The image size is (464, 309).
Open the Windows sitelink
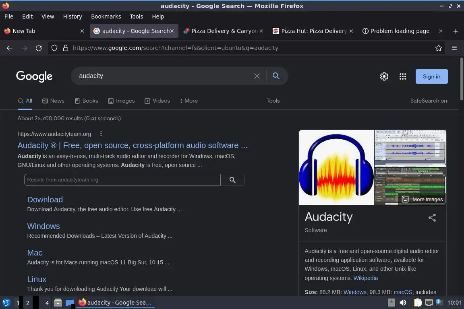43,226
